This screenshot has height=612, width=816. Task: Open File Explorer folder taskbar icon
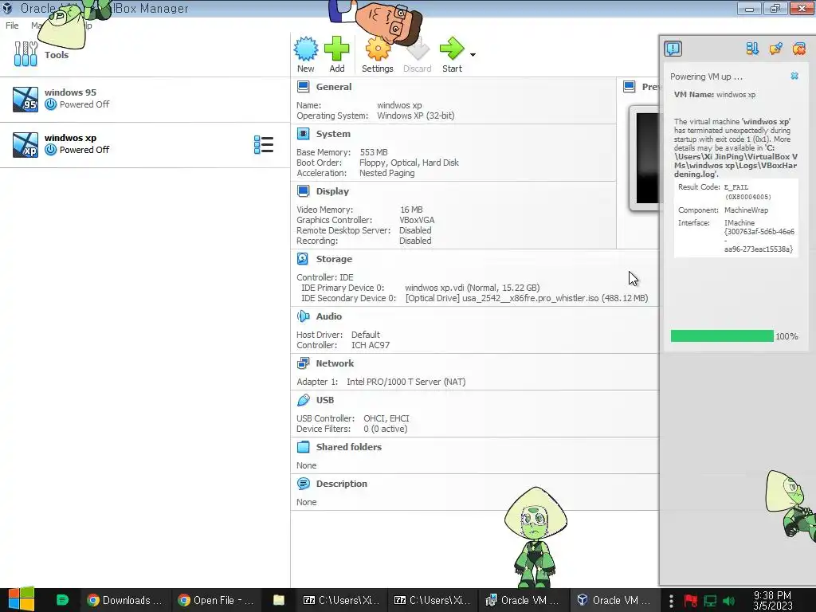(278, 600)
